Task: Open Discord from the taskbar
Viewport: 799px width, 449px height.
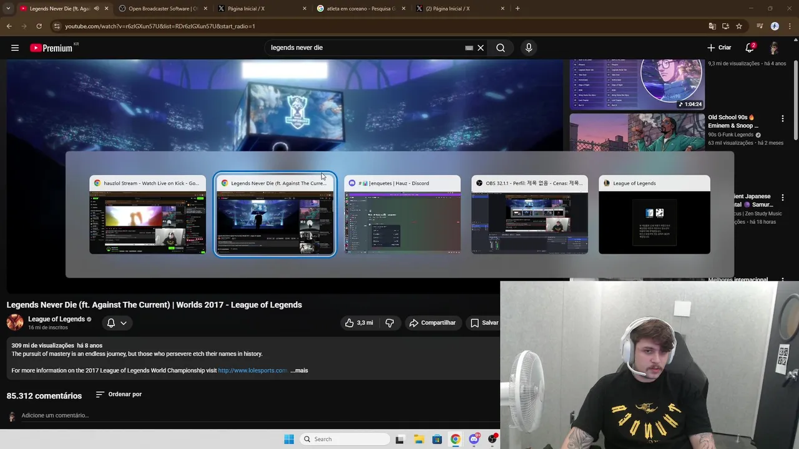Action: (474, 439)
